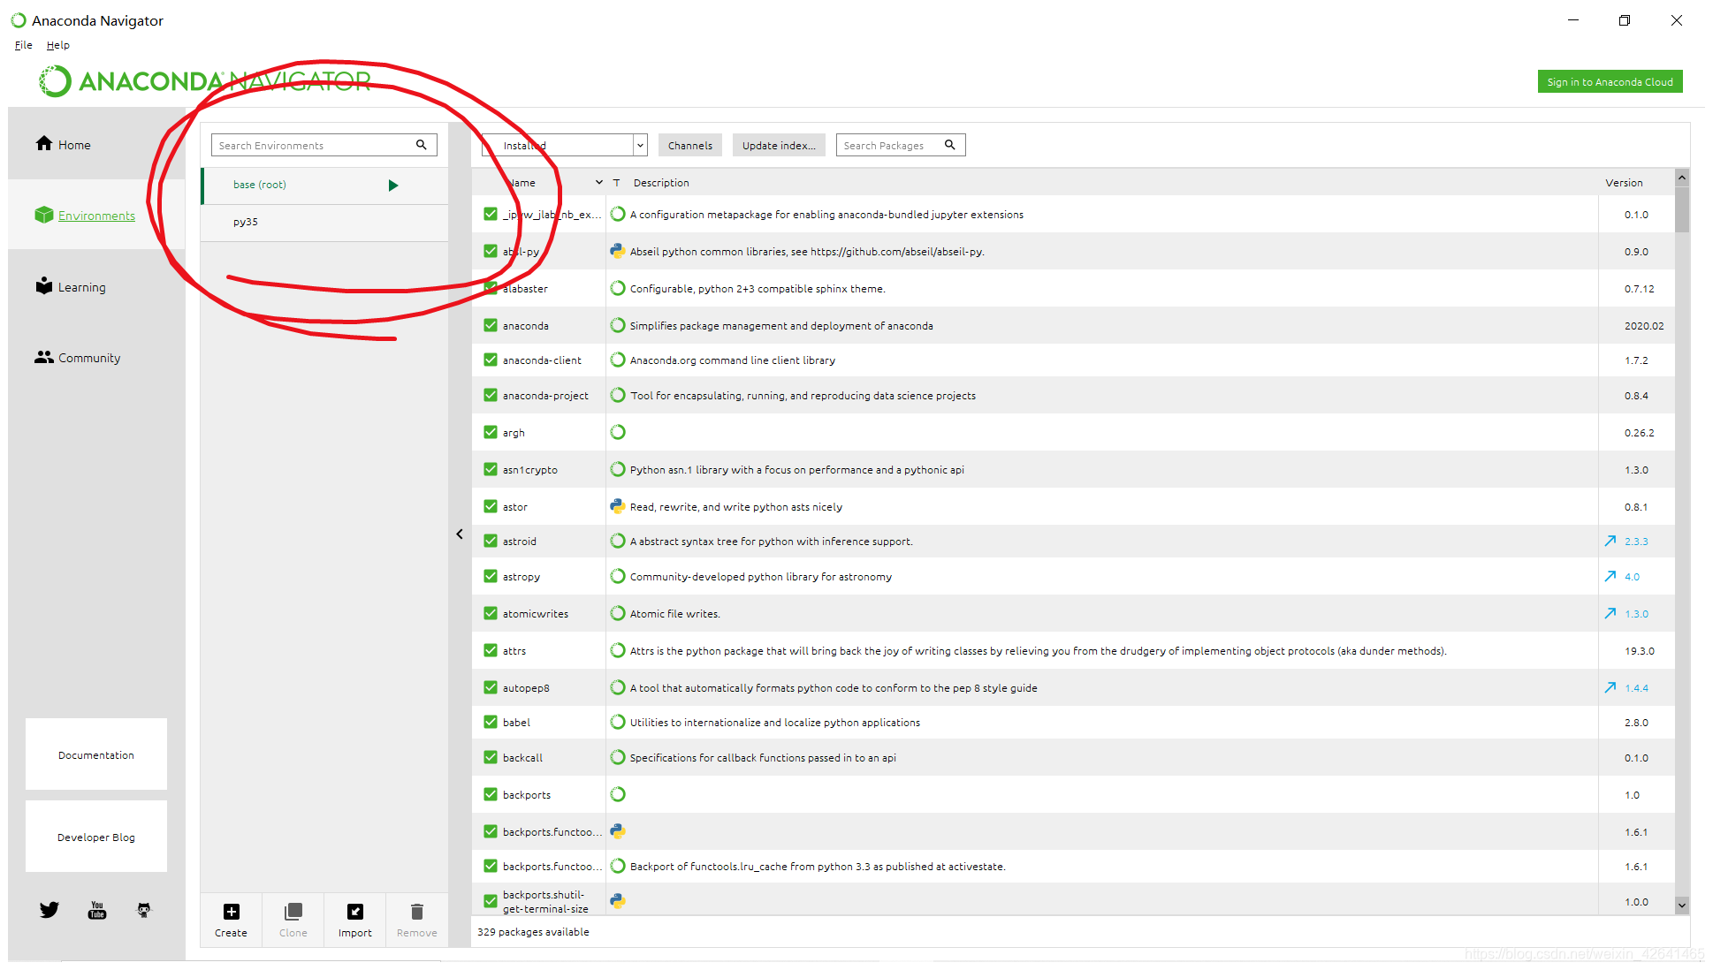
Task: Click the python icon of backports.shutil-get-terminal-size
Action: click(618, 901)
